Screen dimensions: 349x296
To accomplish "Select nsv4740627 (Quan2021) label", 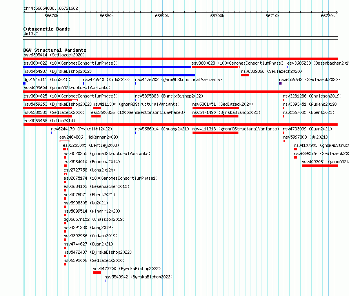I will [88, 244].
